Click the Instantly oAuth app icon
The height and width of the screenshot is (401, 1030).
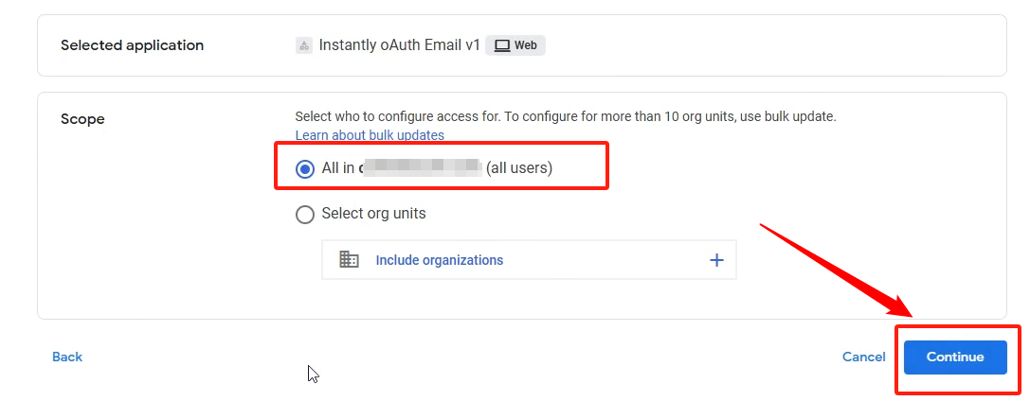pyautogui.click(x=304, y=45)
